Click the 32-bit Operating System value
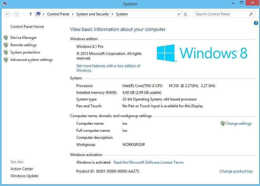 pyautogui.click(x=159, y=99)
